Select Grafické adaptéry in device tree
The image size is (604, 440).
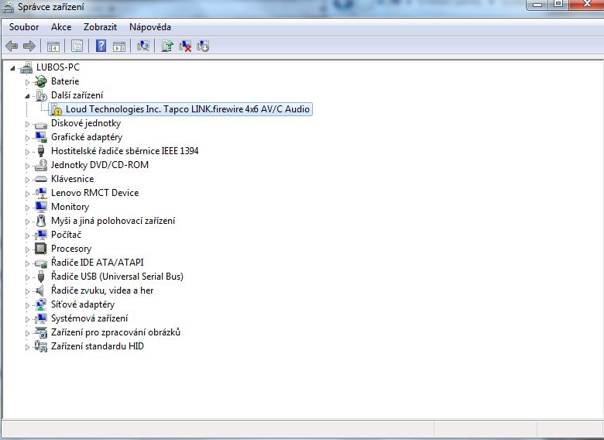click(x=87, y=137)
